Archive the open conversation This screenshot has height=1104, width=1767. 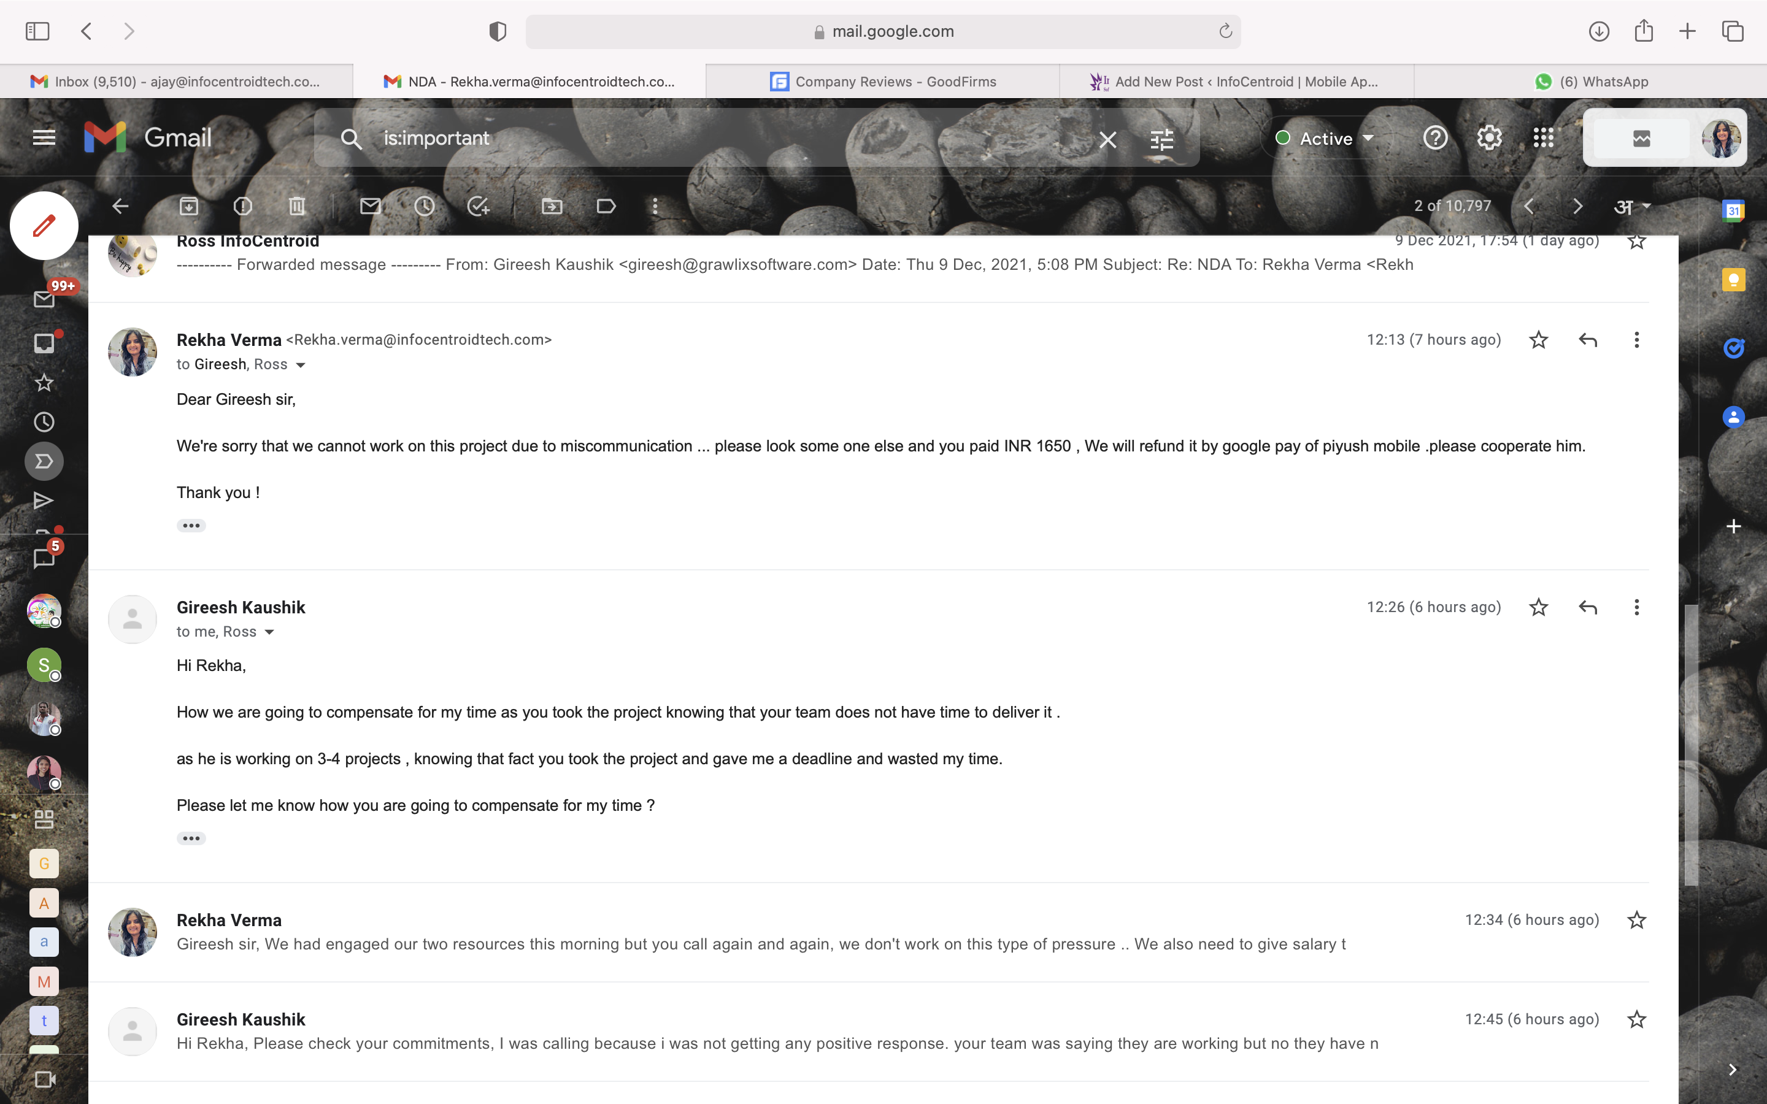(188, 207)
